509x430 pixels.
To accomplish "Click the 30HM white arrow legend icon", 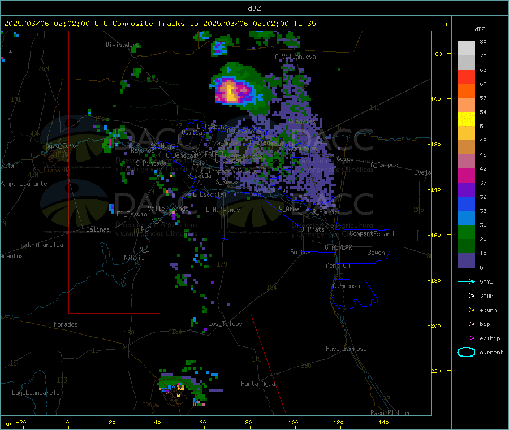I will pos(466,296).
